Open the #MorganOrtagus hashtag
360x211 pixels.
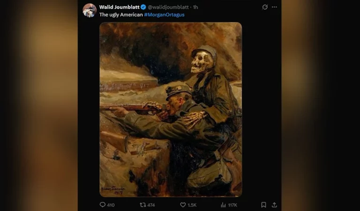(164, 15)
